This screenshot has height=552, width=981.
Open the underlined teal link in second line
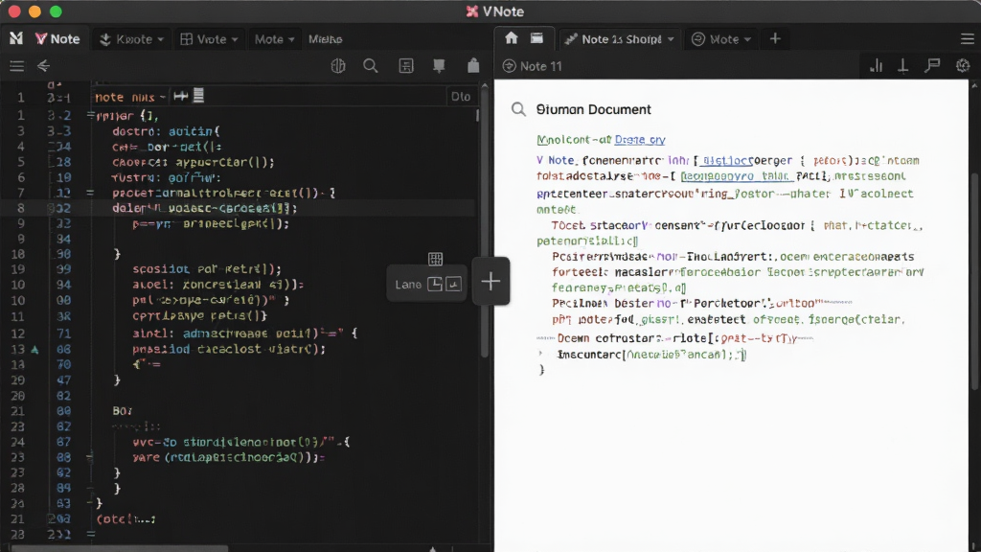(737, 176)
